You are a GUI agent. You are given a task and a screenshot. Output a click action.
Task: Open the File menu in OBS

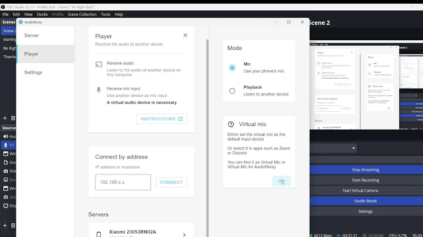click(x=6, y=14)
